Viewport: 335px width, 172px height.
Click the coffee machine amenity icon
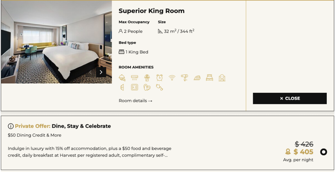point(222,78)
